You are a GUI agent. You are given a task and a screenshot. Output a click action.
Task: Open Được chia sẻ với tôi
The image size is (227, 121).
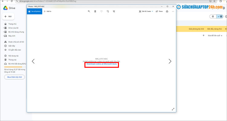[x=16, y=42]
